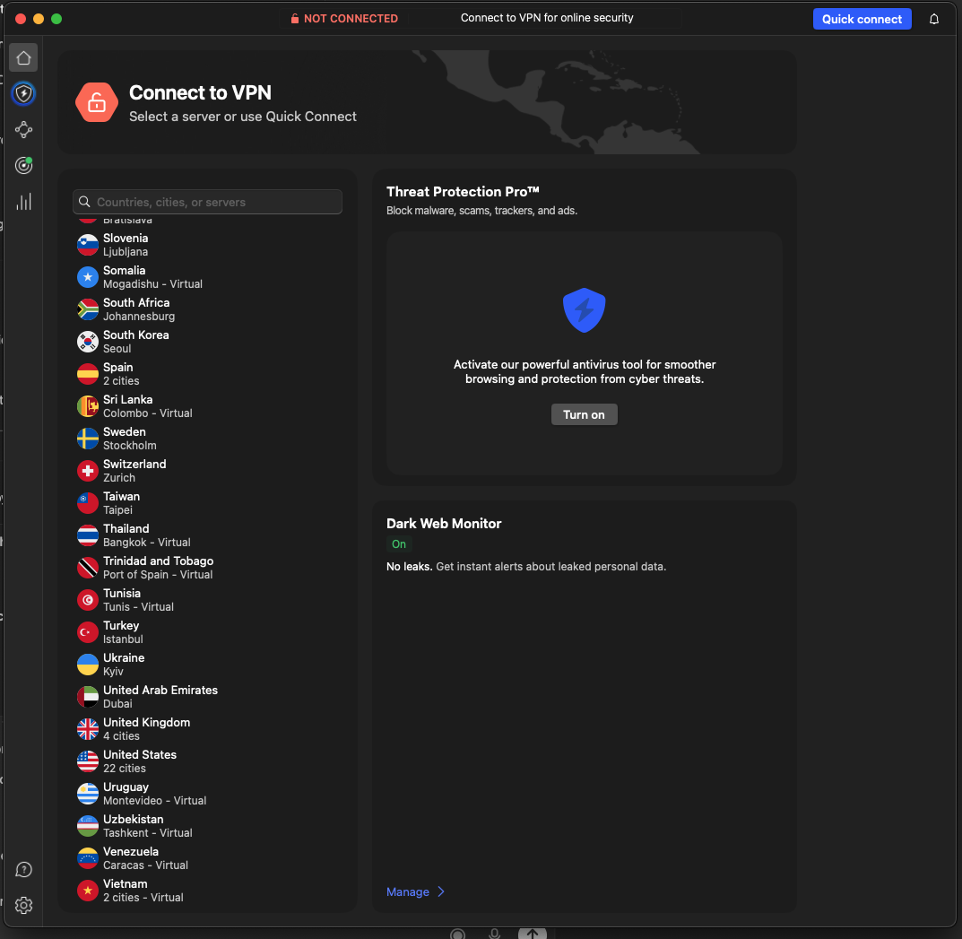Screen dimensions: 962x939
Task: Open help question mark icon
Action: [24, 869]
